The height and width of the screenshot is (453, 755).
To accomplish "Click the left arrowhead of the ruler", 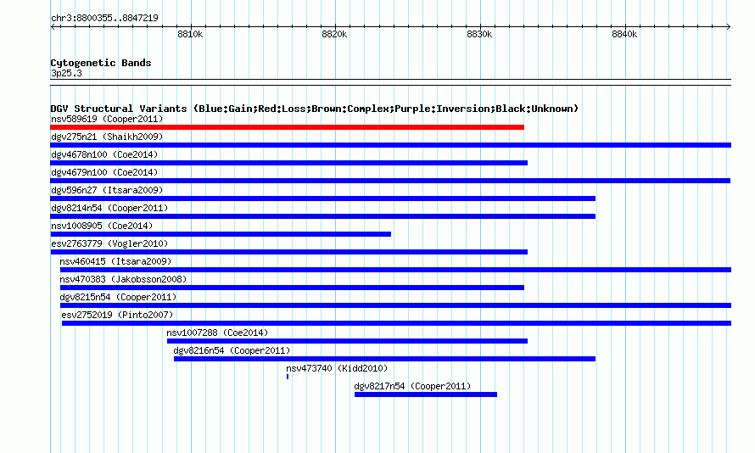I will (53, 26).
